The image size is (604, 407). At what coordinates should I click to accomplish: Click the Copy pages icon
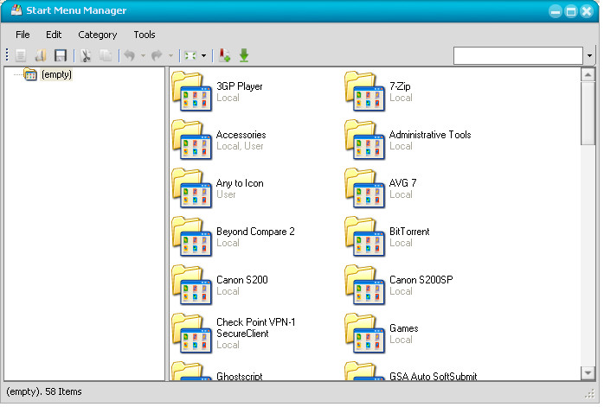click(x=106, y=56)
